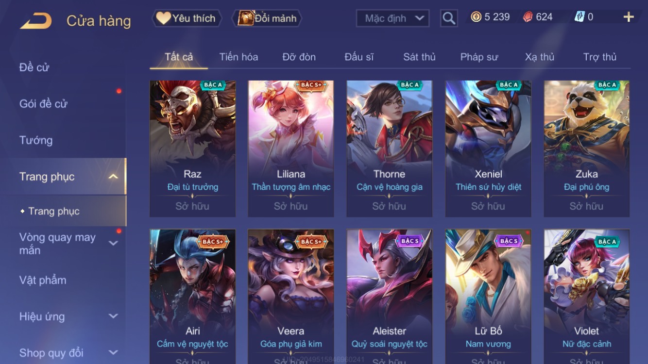This screenshot has height=364, width=648.
Task: Select the Raz Đại tù trưởng skin card
Action: coord(192,149)
